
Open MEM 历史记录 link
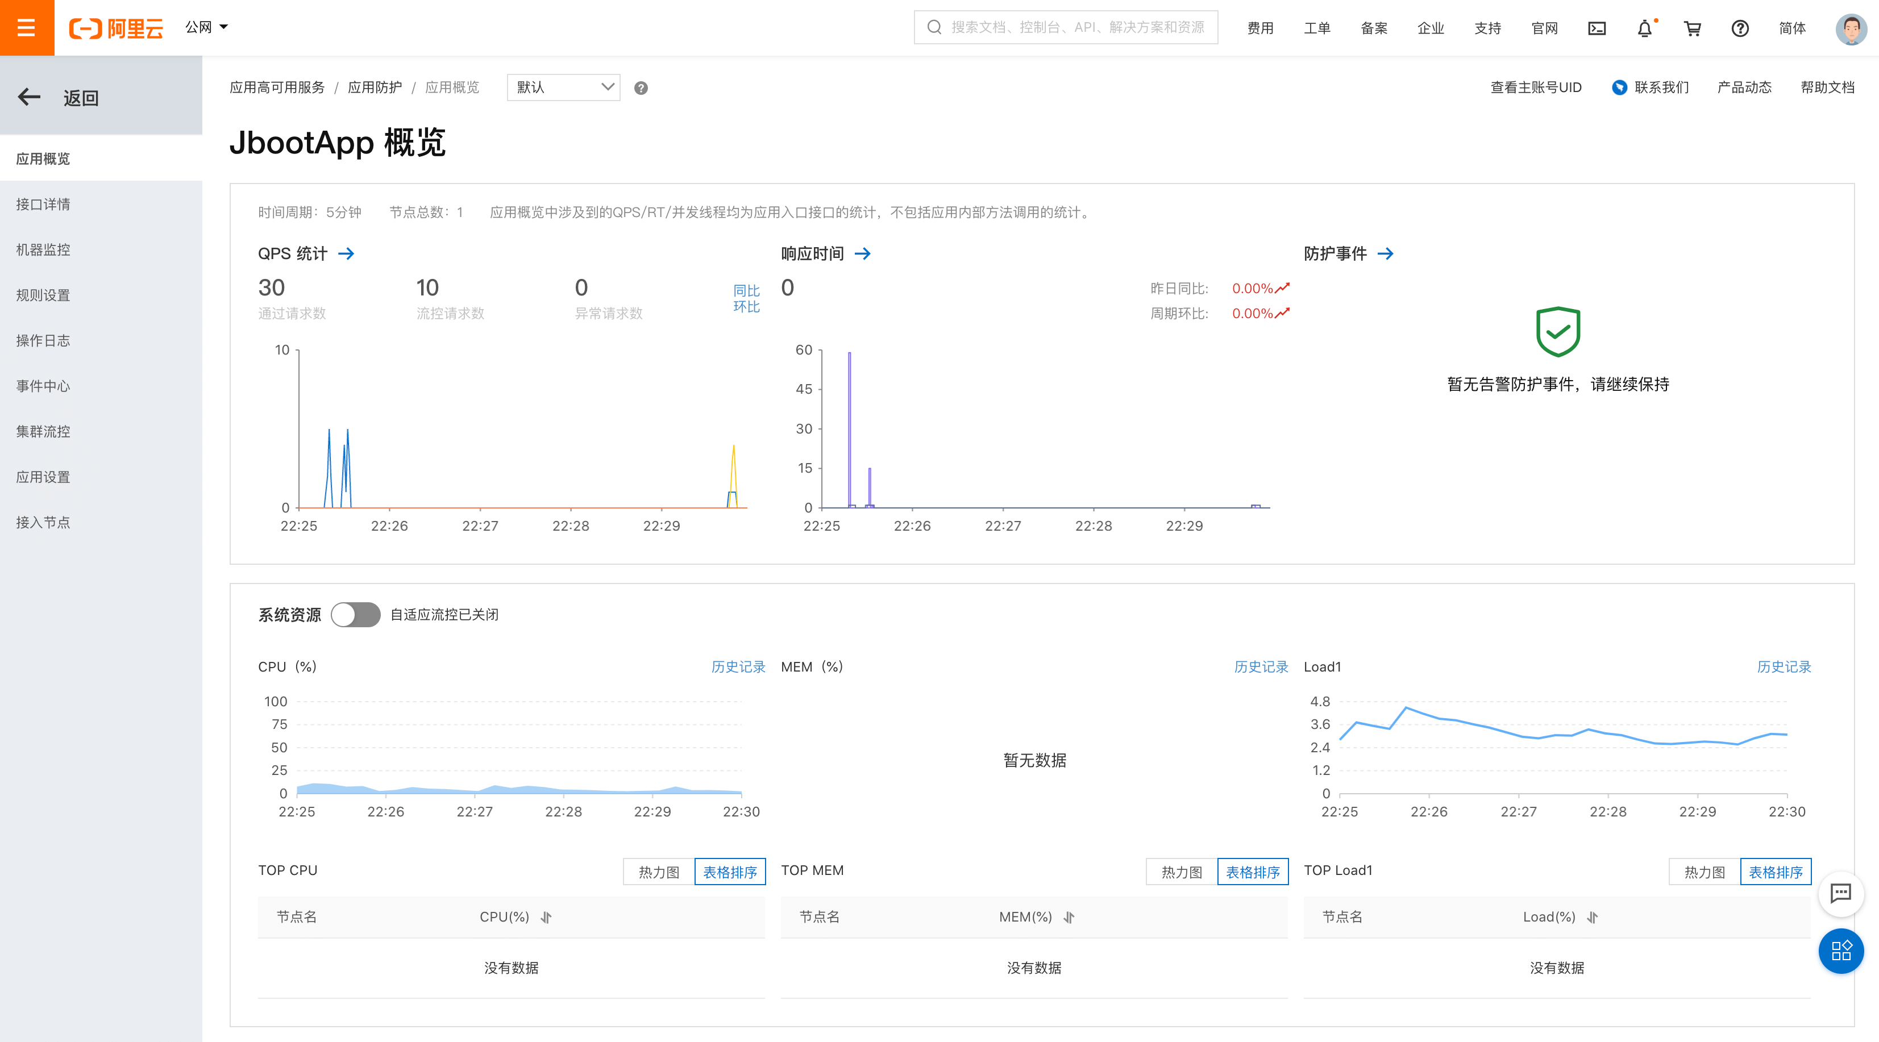(1261, 667)
